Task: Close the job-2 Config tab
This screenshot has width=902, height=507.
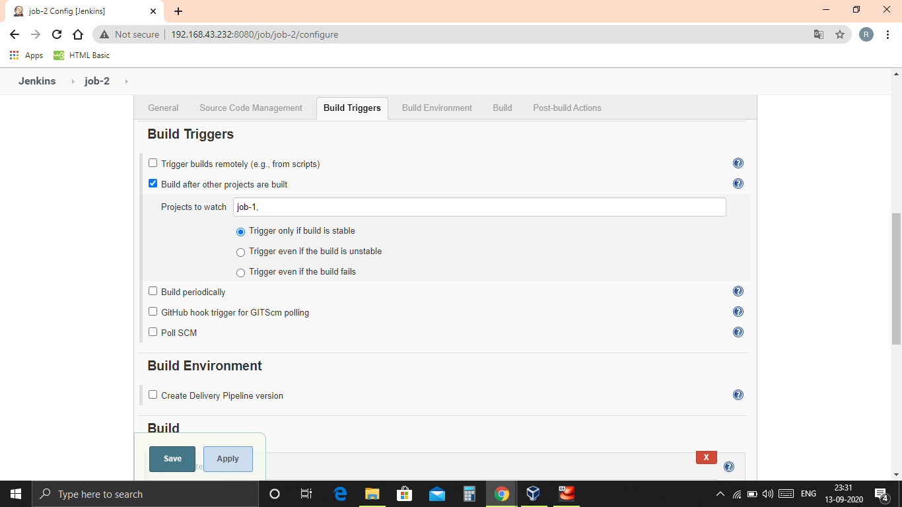Action: click(x=153, y=11)
